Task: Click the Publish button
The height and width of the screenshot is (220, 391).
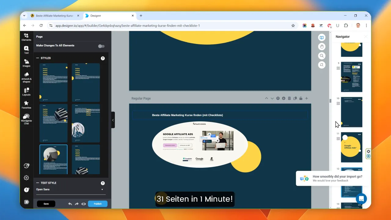Action: (98, 204)
